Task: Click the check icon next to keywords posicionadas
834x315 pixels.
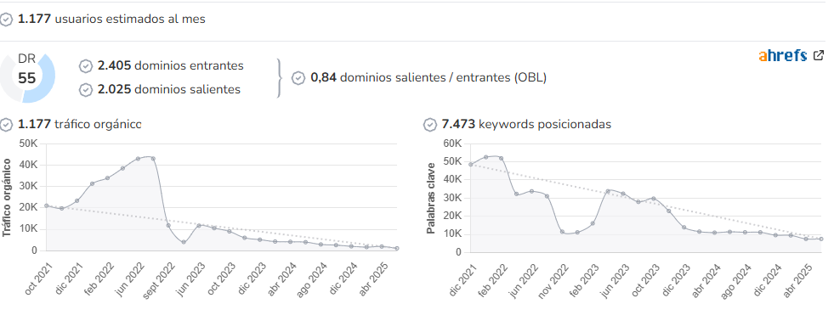Action: coord(430,125)
